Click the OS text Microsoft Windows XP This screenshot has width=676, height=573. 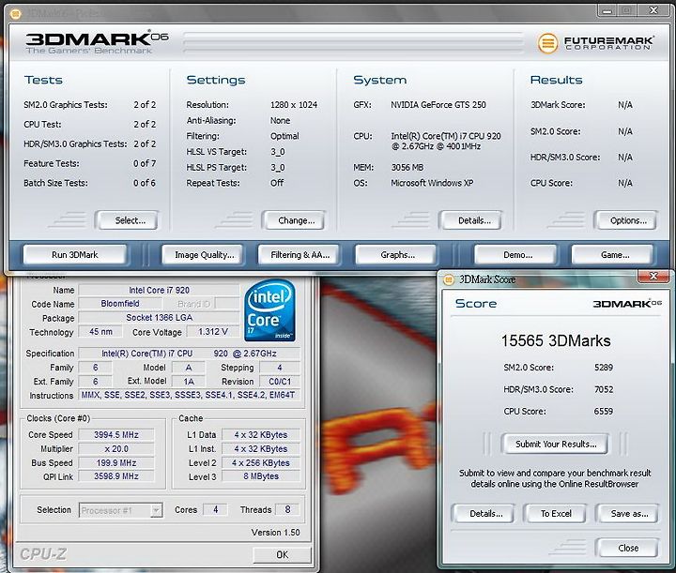(432, 183)
